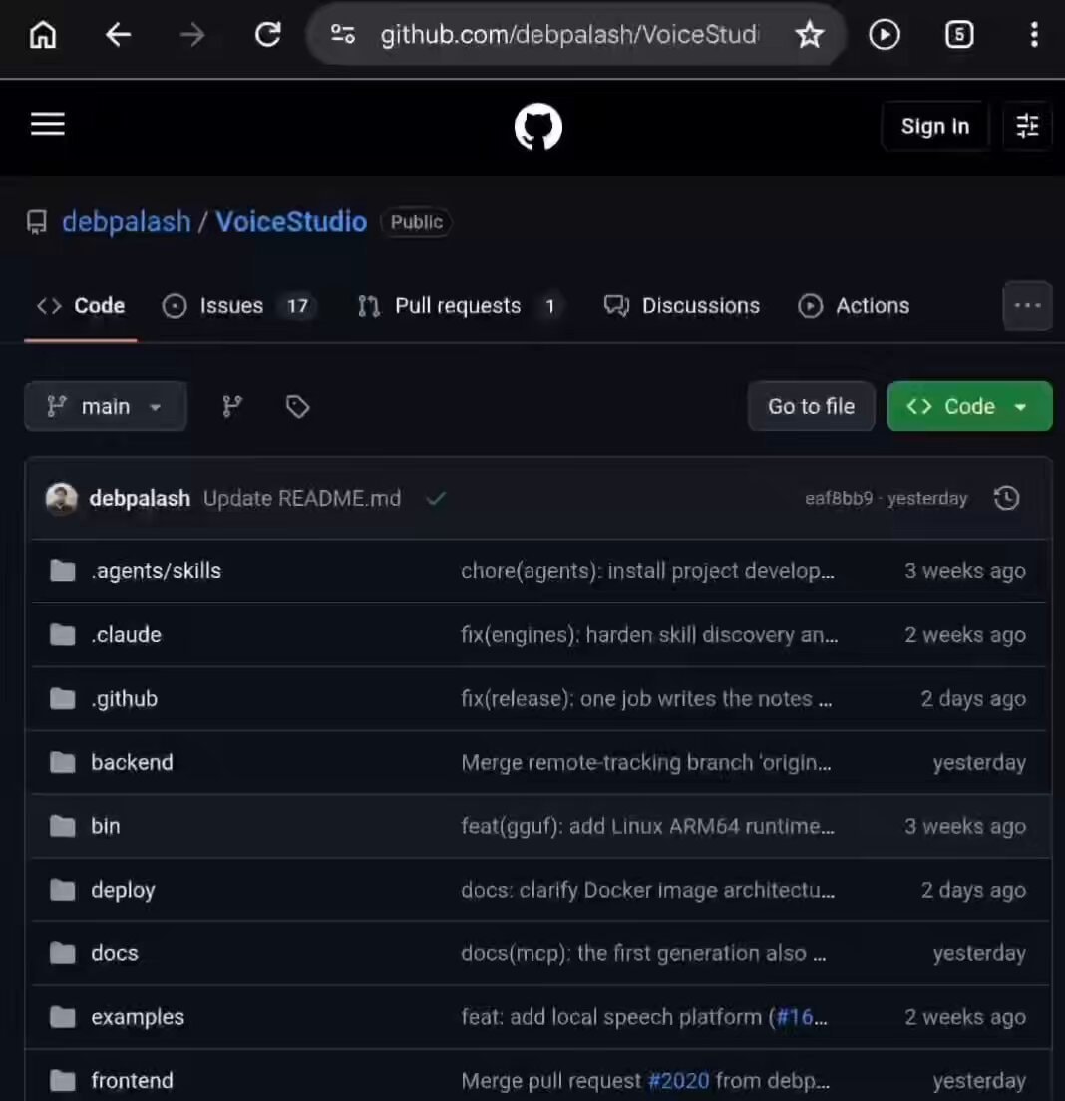Open the Pull requests tab
1065x1101 pixels.
[x=461, y=305]
